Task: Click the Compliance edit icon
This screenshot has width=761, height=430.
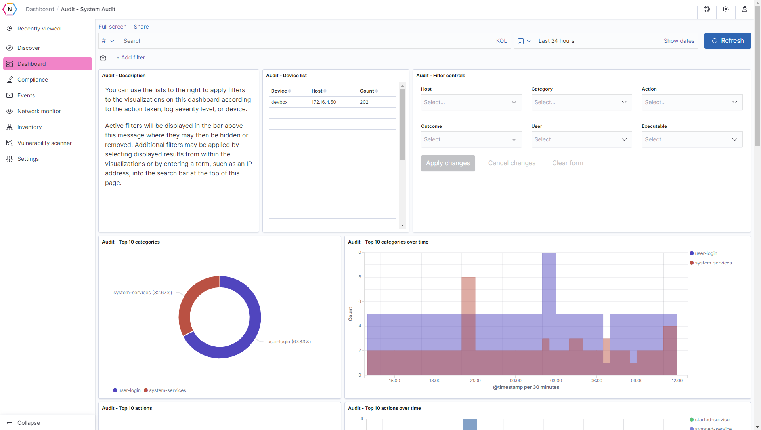Action: tap(10, 80)
